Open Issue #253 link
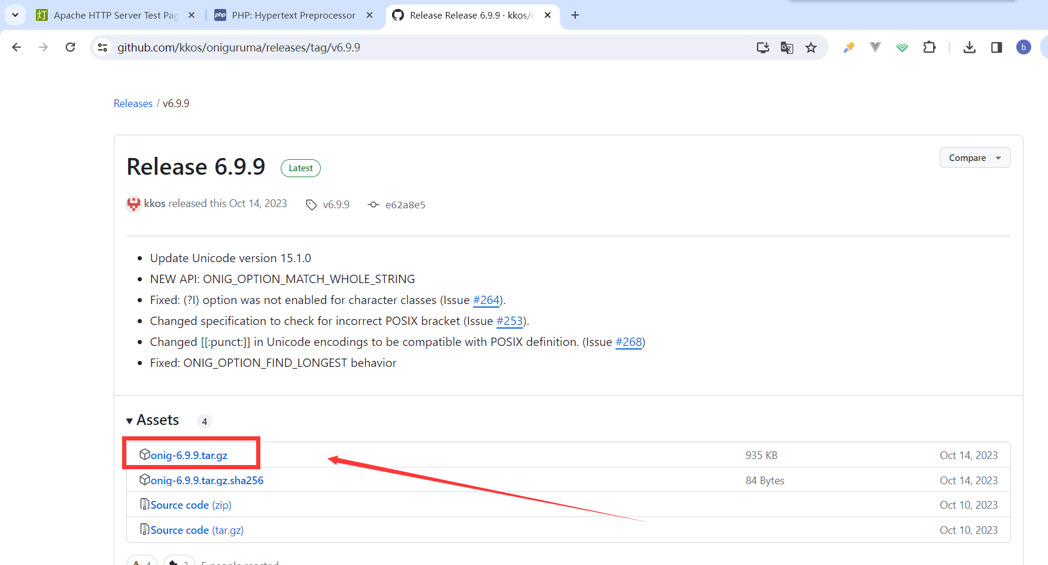This screenshot has height=565, width=1048. point(510,321)
